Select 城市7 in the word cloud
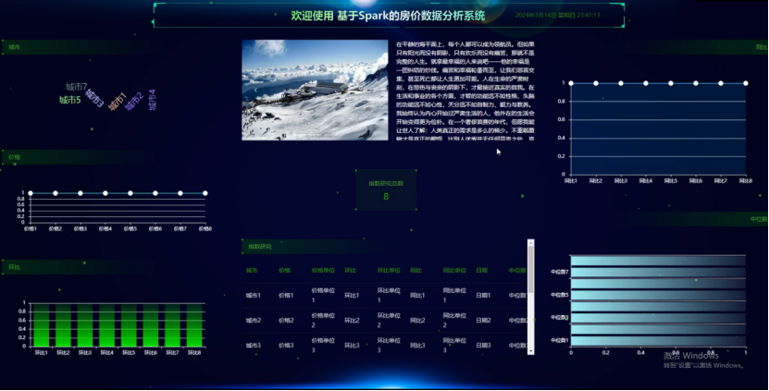 (x=77, y=87)
